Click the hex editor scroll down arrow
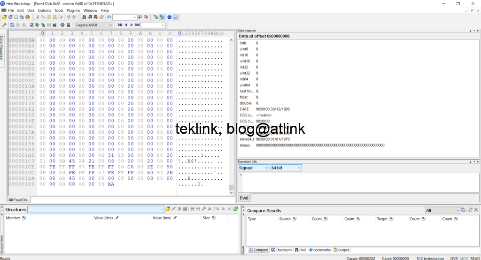Image resolution: width=481 pixels, height=260 pixels. tap(231, 192)
